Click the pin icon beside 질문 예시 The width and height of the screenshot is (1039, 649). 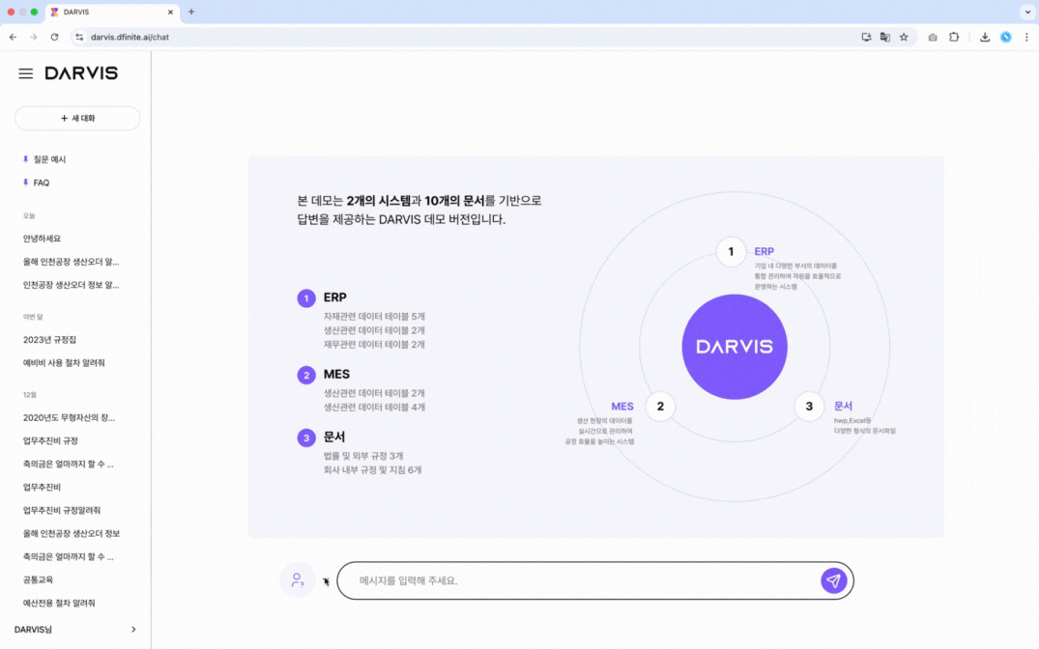click(x=23, y=159)
